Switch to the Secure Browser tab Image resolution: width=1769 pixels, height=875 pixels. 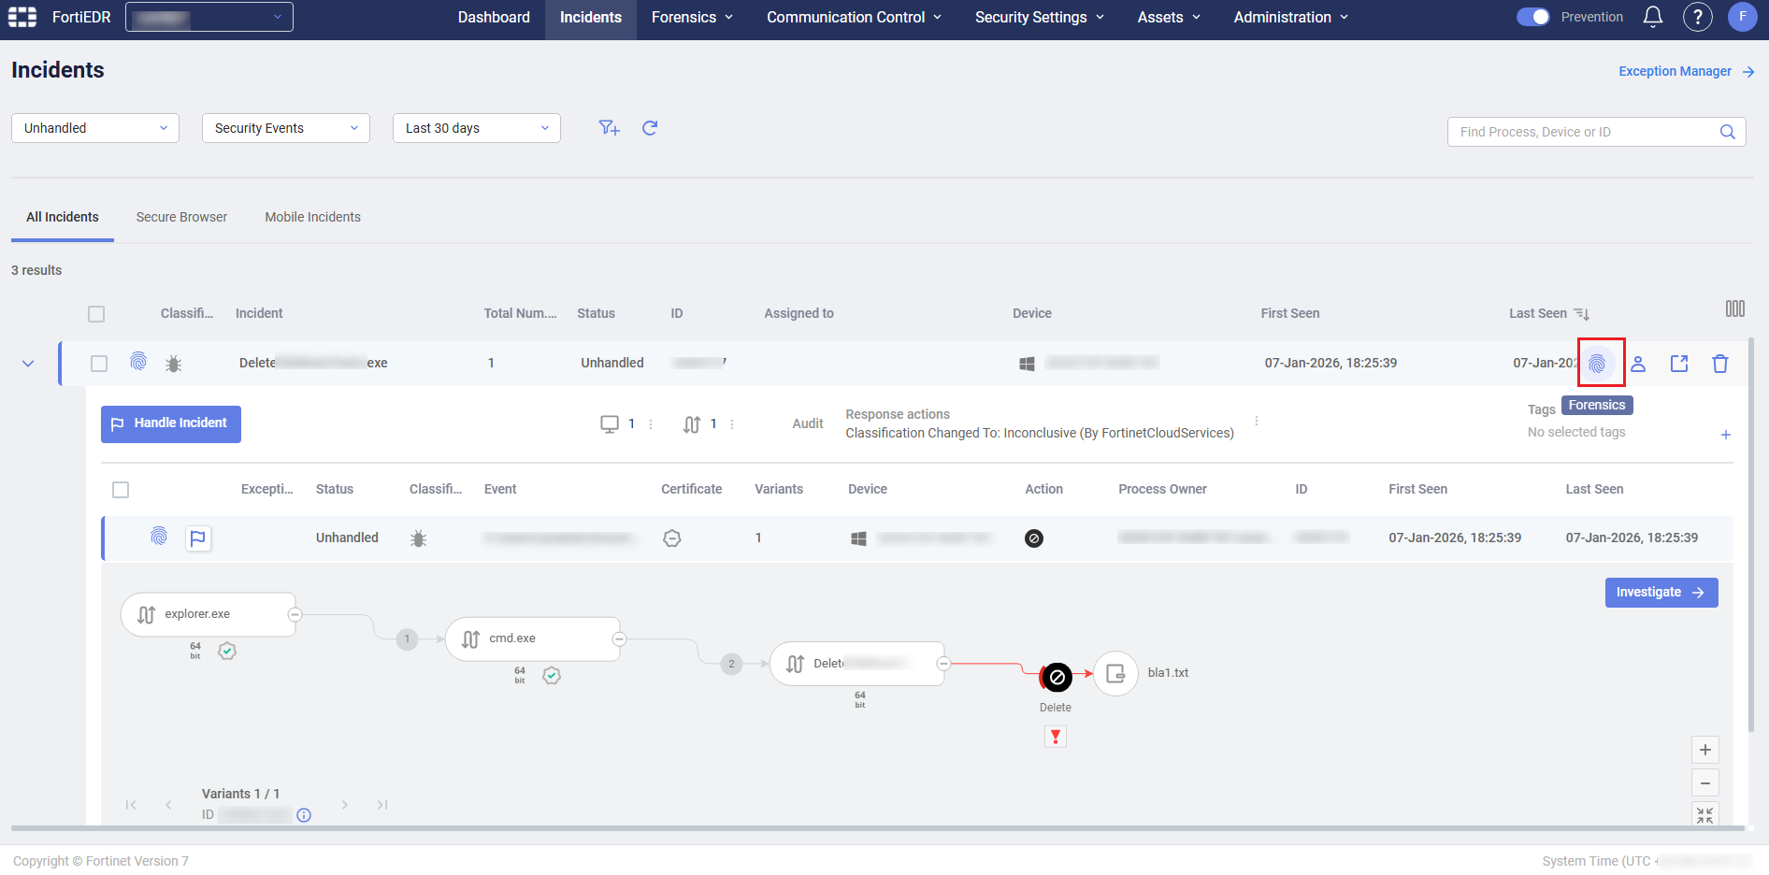[181, 217]
